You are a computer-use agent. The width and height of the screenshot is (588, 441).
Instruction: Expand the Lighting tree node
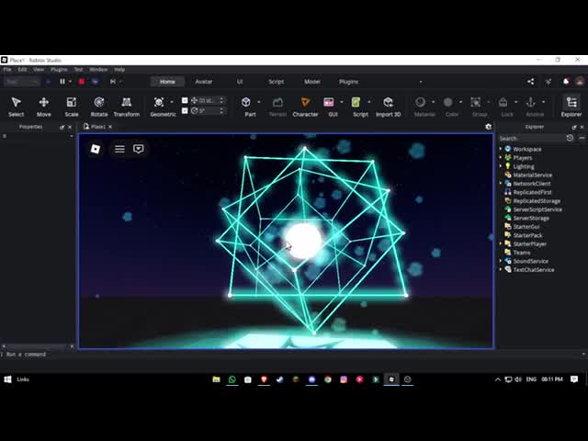(x=501, y=166)
